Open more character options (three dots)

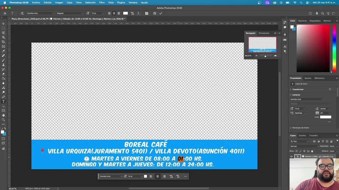(x=329, y=122)
